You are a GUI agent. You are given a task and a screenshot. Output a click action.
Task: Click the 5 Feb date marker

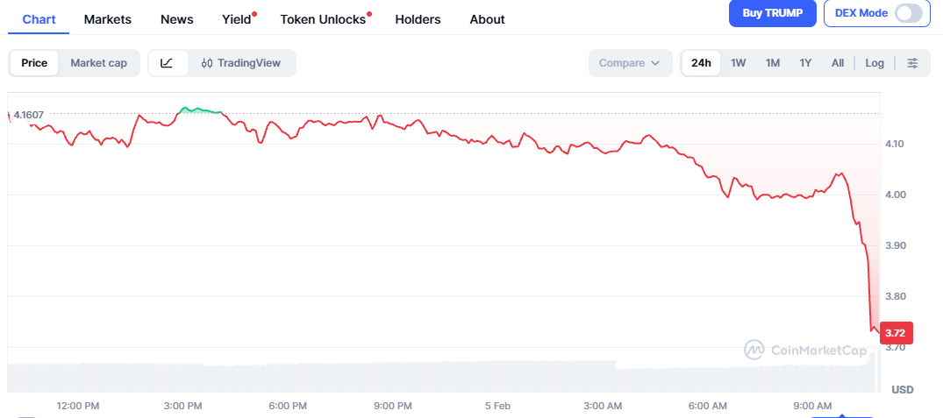point(497,406)
